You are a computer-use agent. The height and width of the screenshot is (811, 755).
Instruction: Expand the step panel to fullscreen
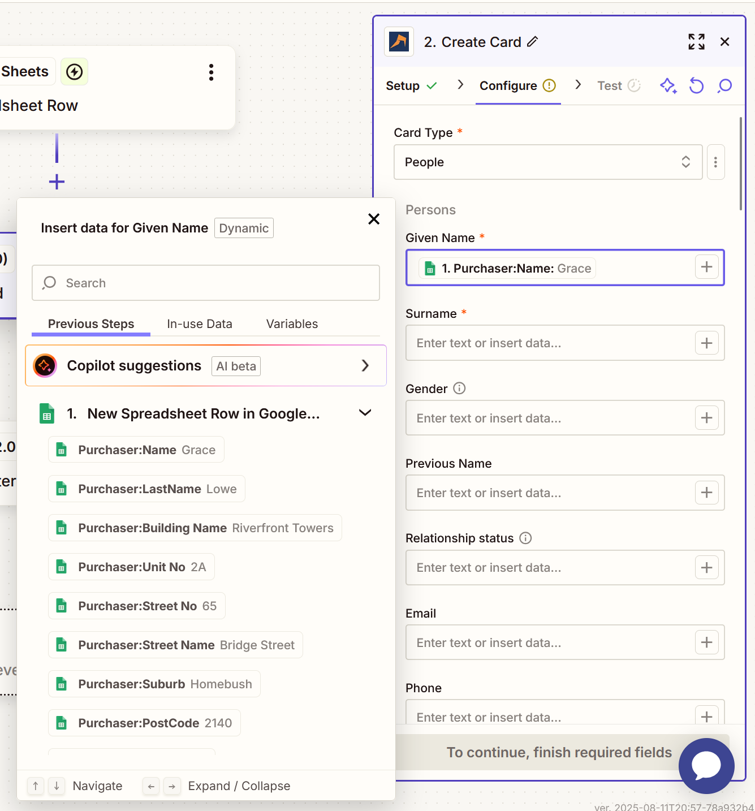click(x=696, y=42)
